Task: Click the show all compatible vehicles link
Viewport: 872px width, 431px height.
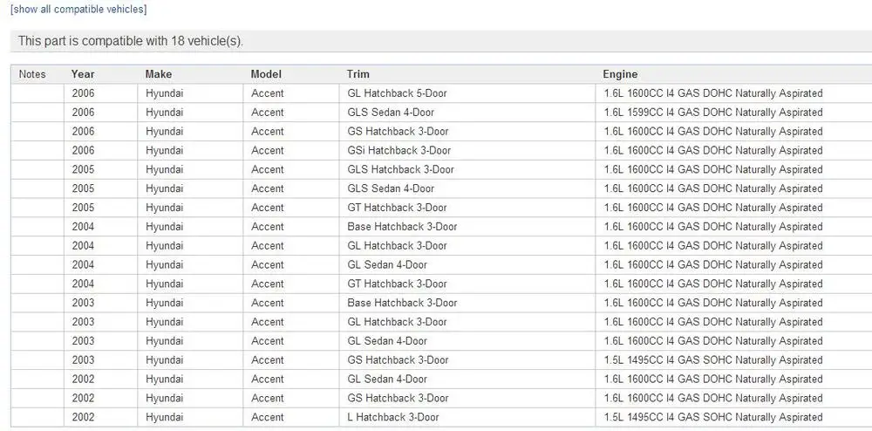Action: point(78,10)
